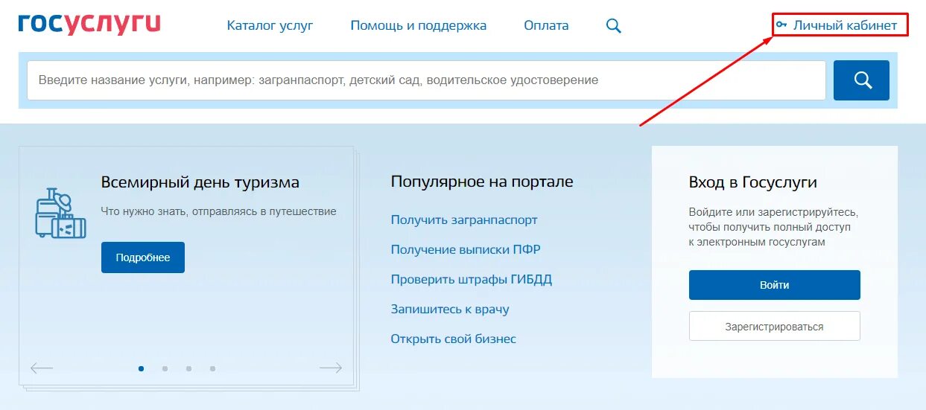926x410 pixels.
Task: Select the first carousel dot
Action: point(142,368)
